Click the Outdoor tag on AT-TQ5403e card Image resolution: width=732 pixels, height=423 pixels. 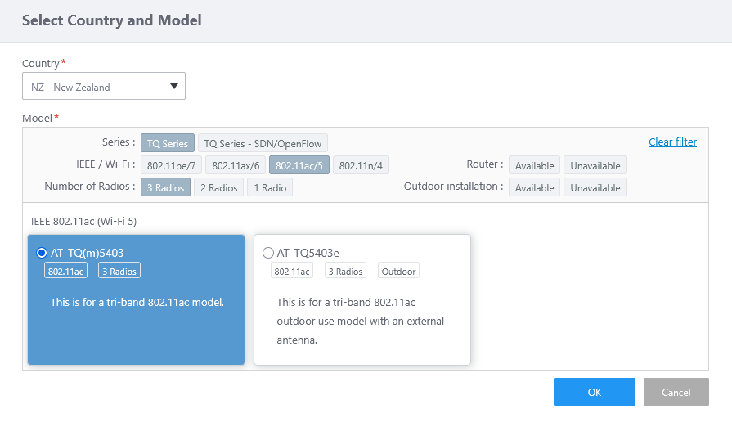point(398,271)
